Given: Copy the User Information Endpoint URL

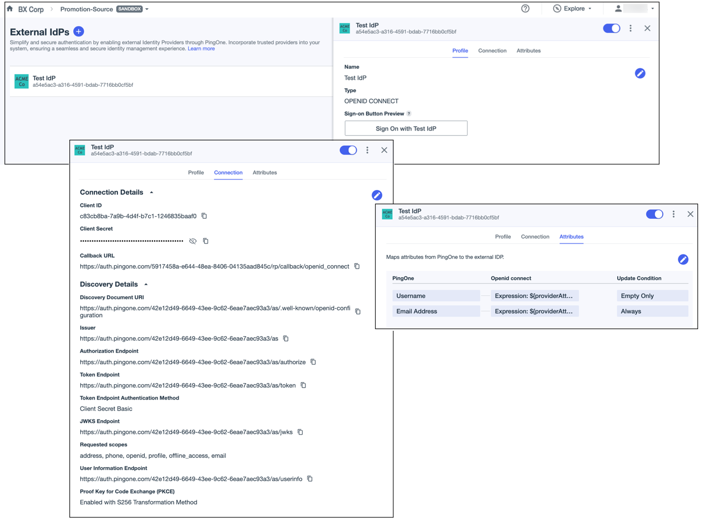Looking at the screenshot, I should [310, 479].
